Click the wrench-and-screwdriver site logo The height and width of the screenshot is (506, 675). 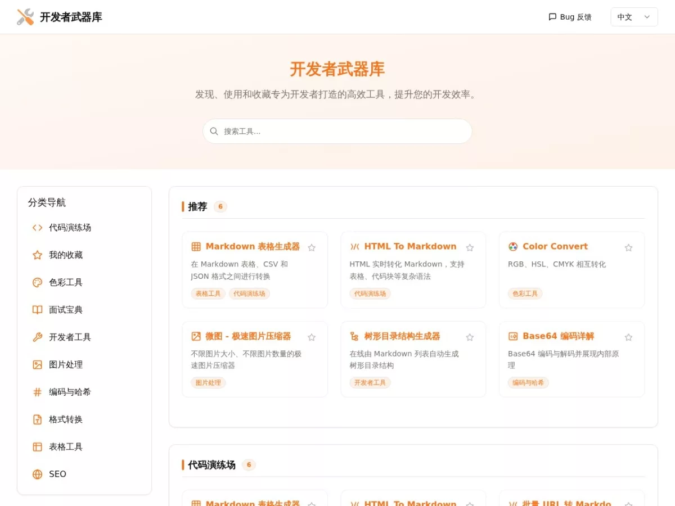(25, 17)
